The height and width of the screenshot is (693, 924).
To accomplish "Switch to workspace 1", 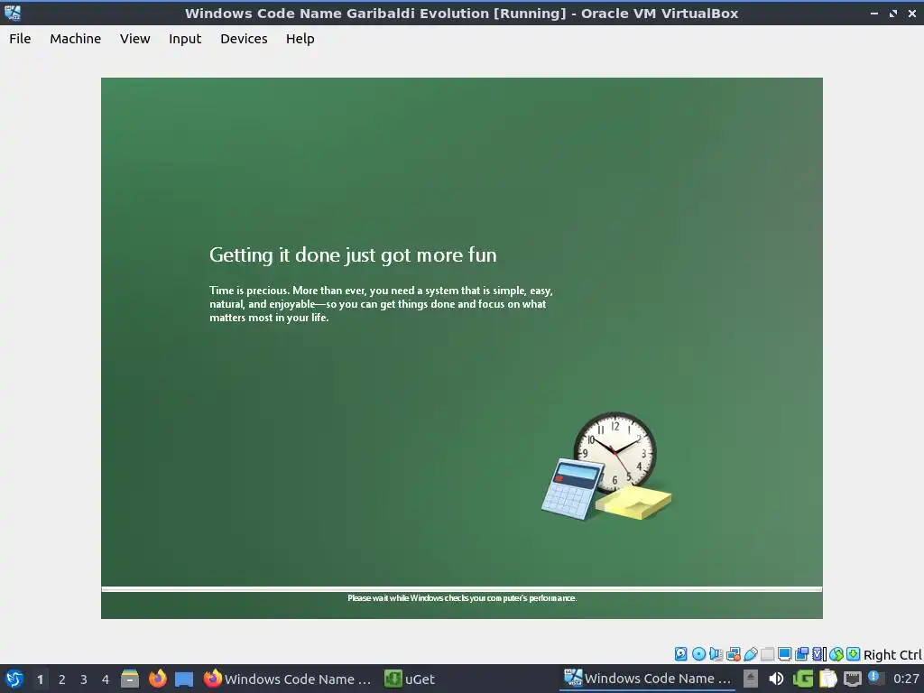I will (40, 679).
